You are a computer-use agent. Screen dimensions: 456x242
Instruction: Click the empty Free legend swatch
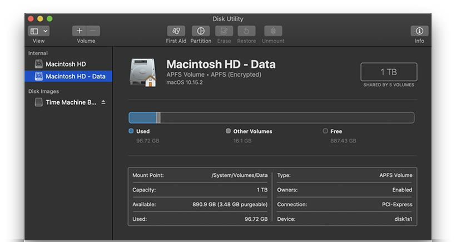coord(325,131)
